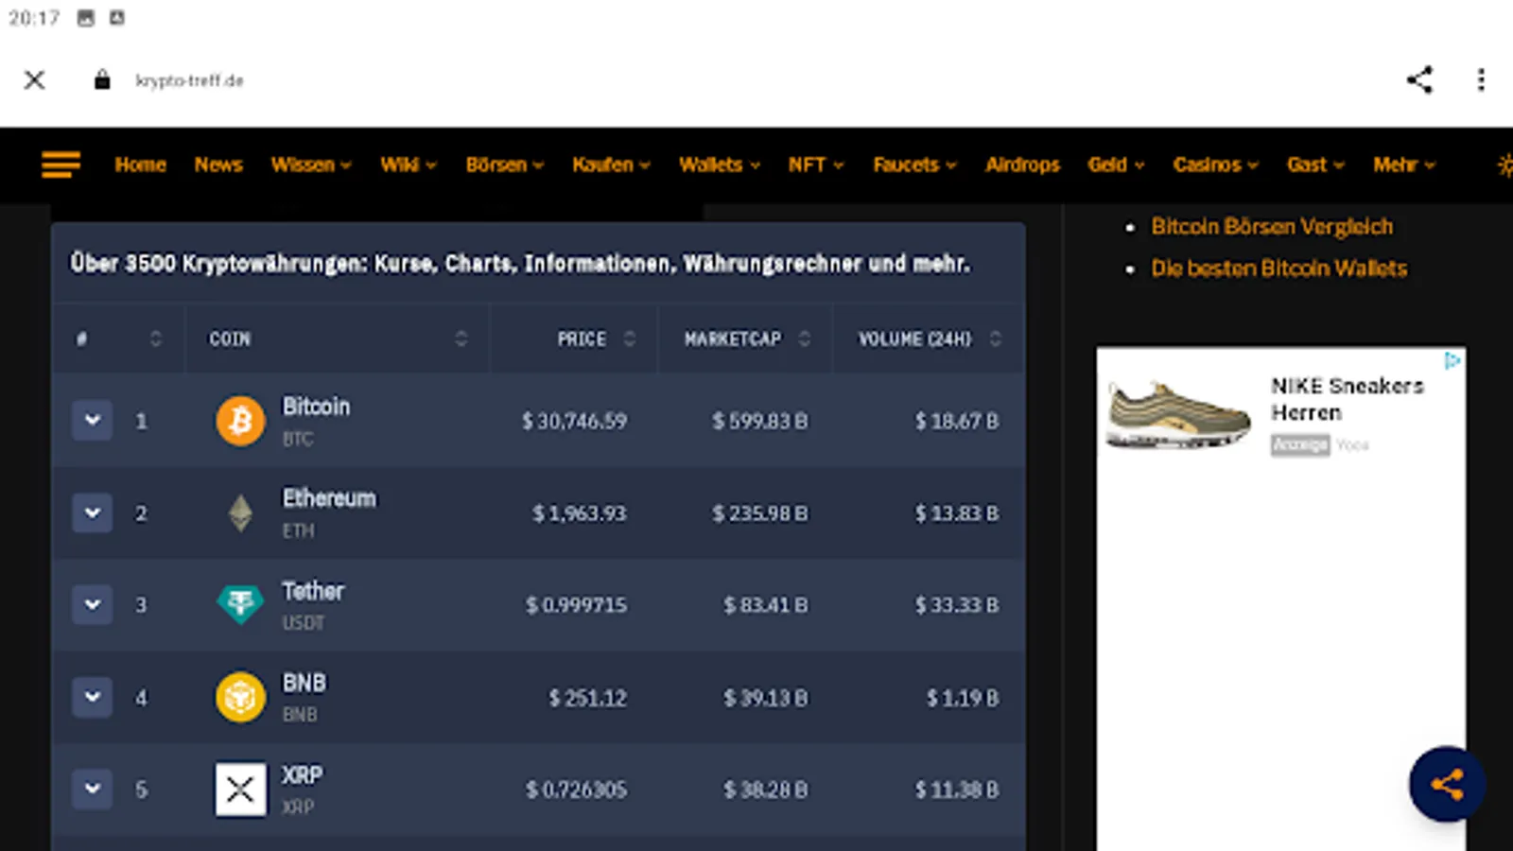Open the BNB coin name link
Screen dimensions: 1513x851
[x=304, y=683]
